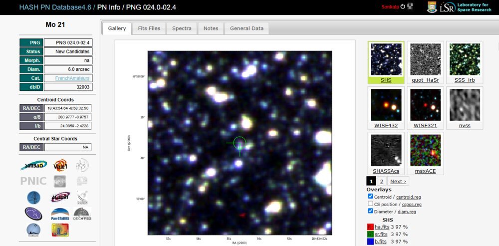The image size is (499, 246).
Task: Click the PN Info breadcrumb
Action: click(108, 7)
